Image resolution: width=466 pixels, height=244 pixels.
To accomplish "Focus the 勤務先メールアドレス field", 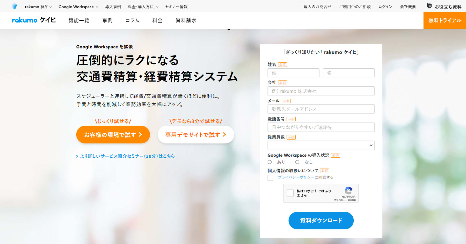I will [x=321, y=109].
